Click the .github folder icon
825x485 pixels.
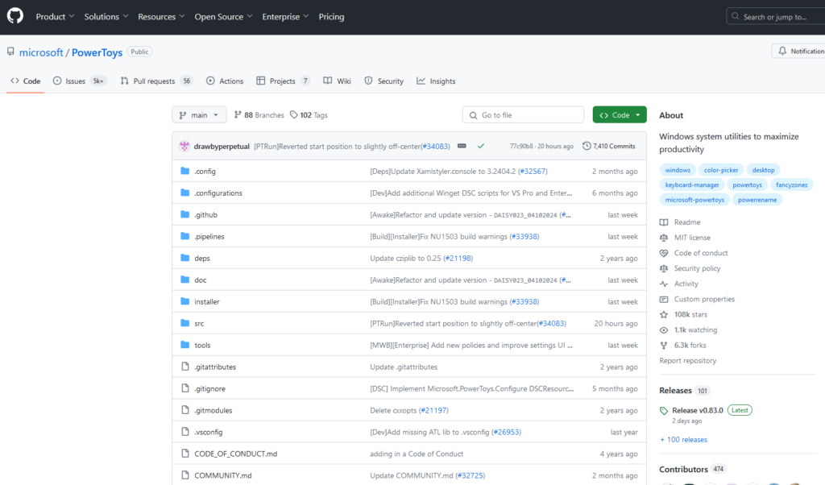tap(184, 214)
